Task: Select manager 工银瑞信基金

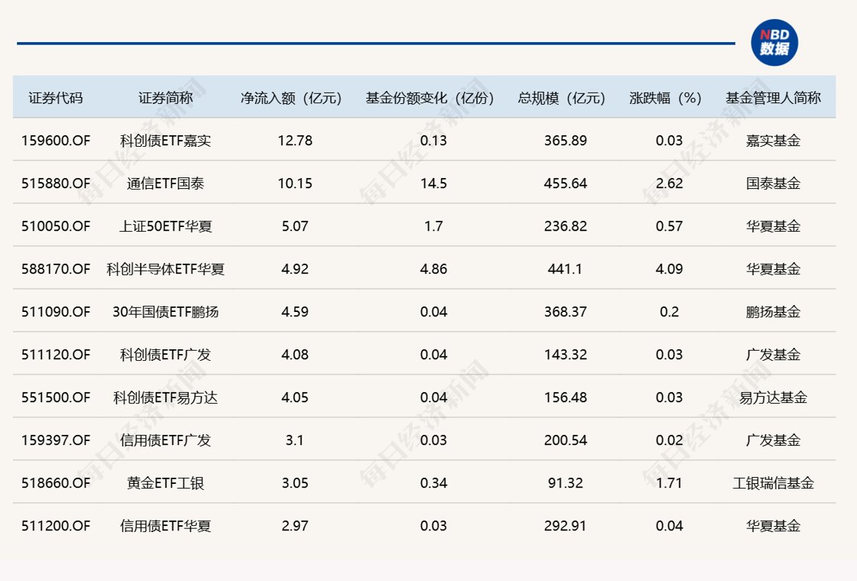Action: tap(773, 482)
